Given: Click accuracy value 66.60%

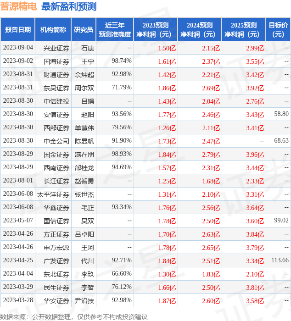Looking at the screenshot, I should click(x=122, y=274).
